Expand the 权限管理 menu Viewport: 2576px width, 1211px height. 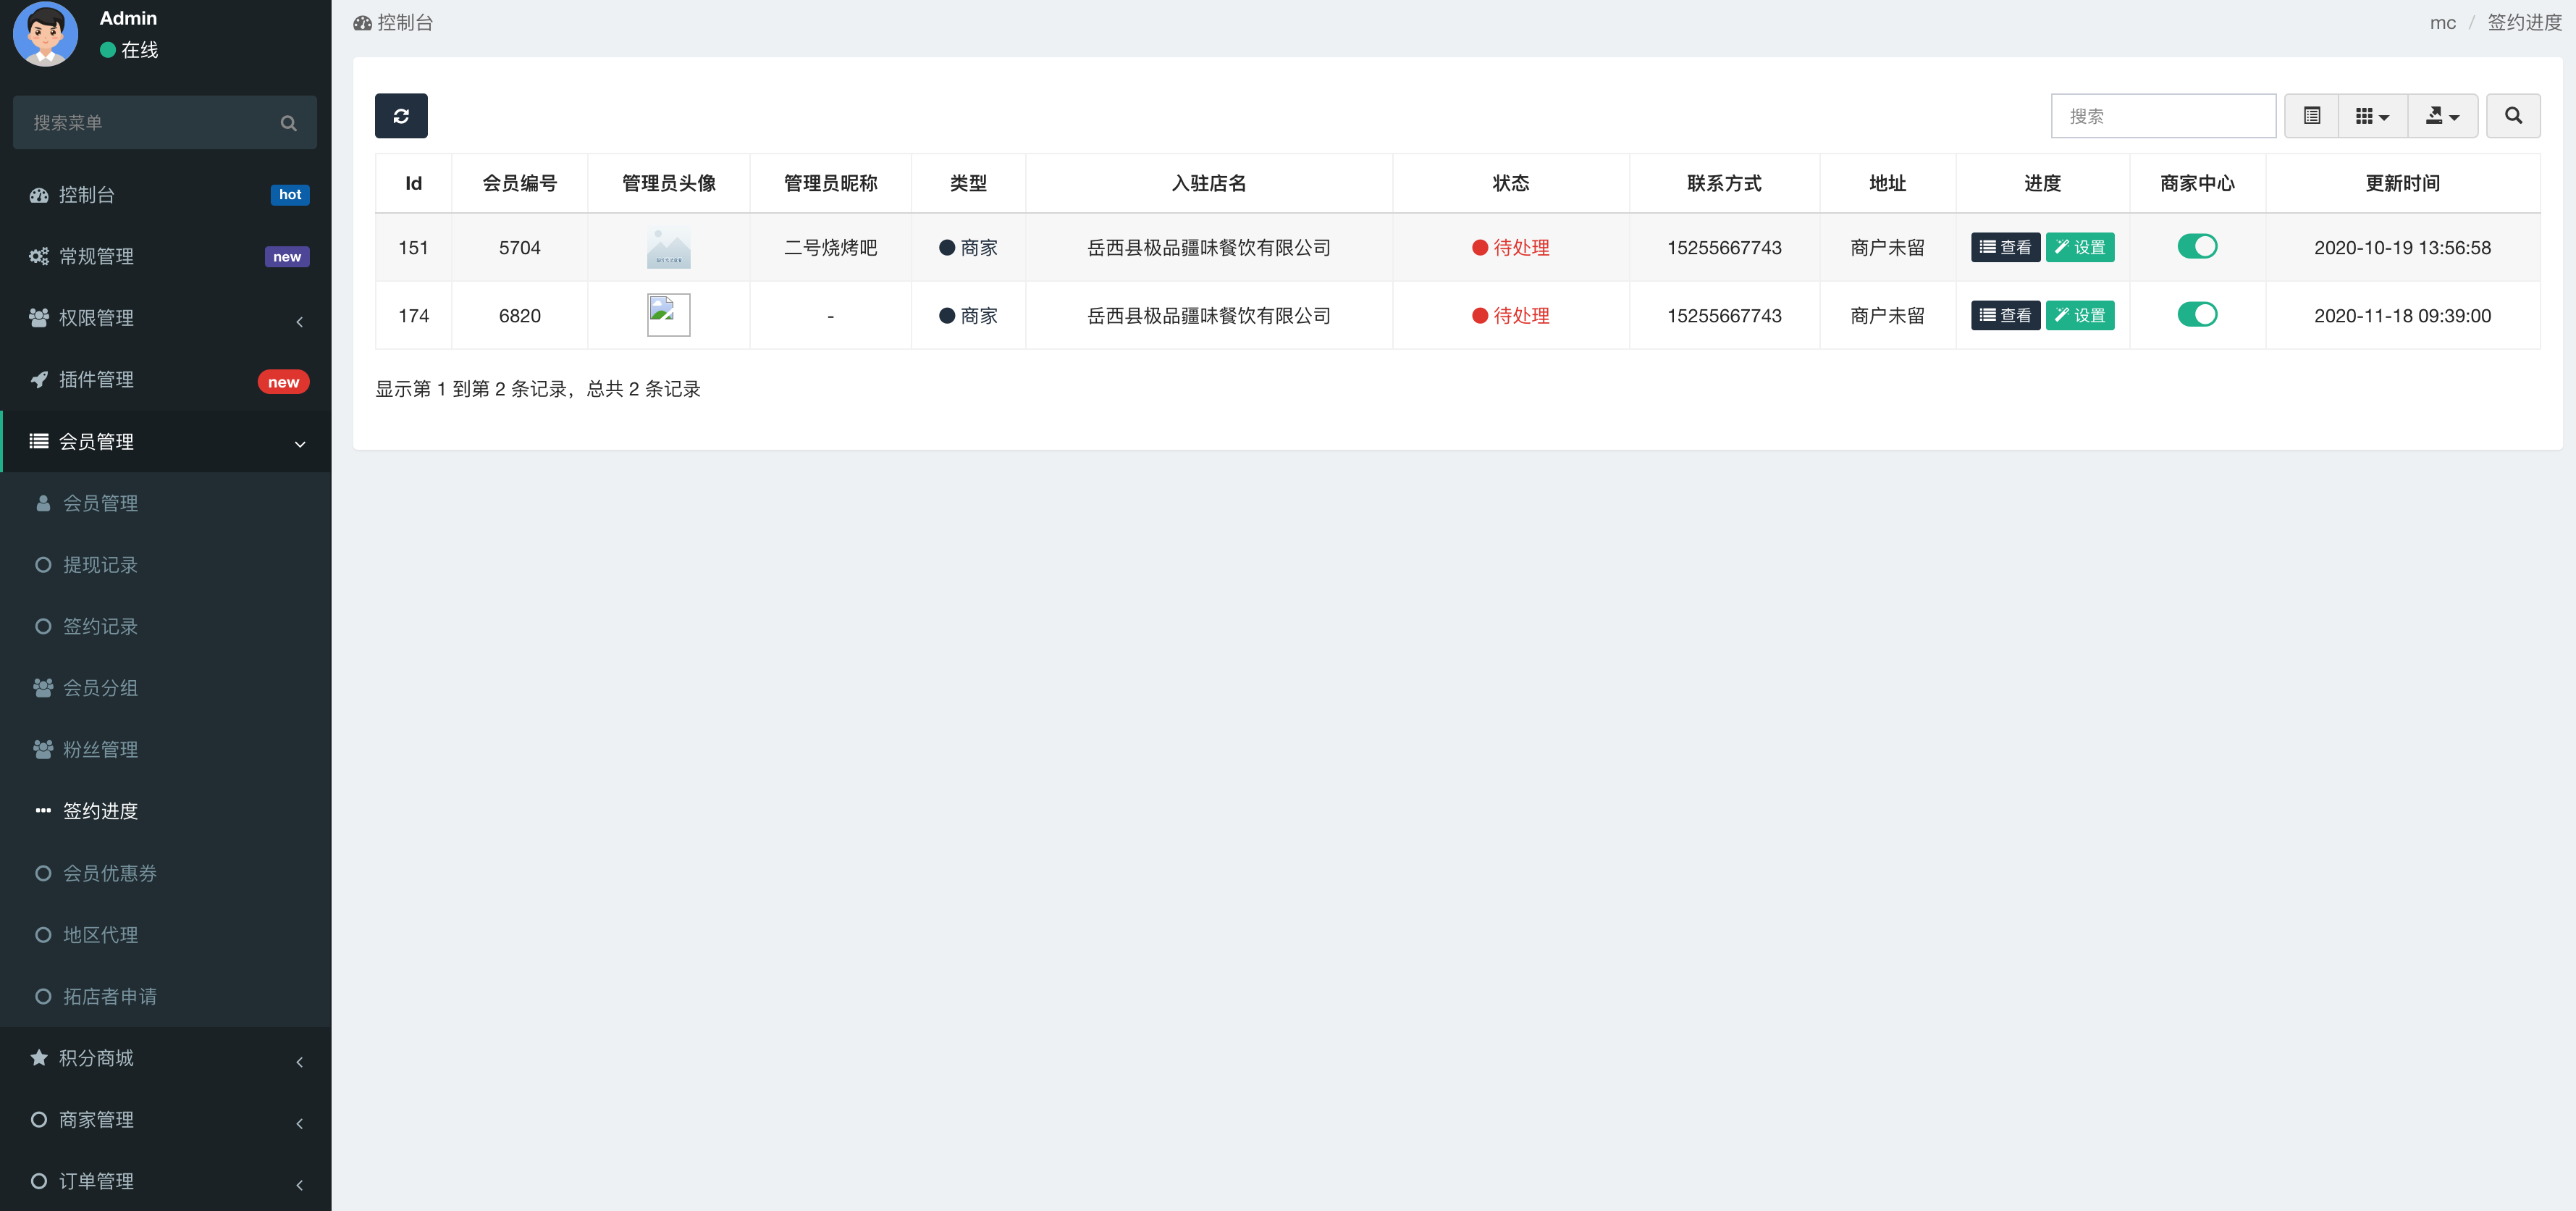[165, 318]
